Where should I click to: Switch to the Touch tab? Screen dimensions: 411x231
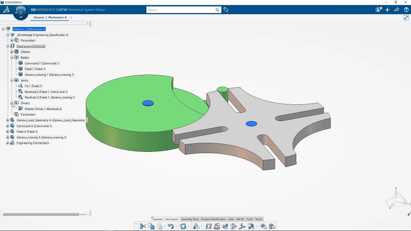259,219
